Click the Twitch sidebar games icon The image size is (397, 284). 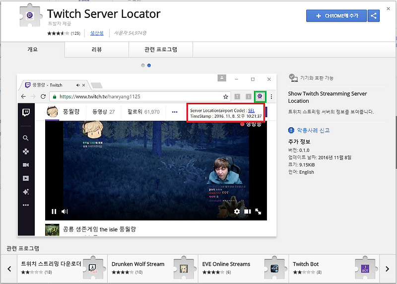coord(26,151)
